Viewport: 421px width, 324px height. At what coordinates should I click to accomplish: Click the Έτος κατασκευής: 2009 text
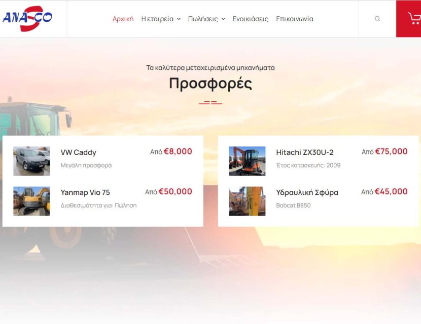coord(308,165)
